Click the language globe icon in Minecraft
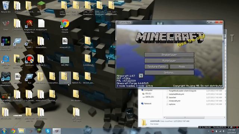This screenshot has width=239, height=134. pyautogui.click(x=141, y=76)
